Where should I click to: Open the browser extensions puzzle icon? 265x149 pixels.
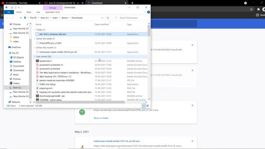point(258,10)
